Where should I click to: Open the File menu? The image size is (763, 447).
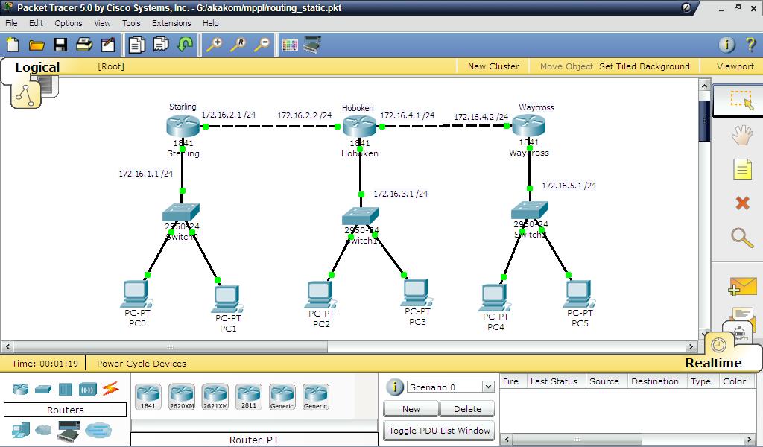11,23
